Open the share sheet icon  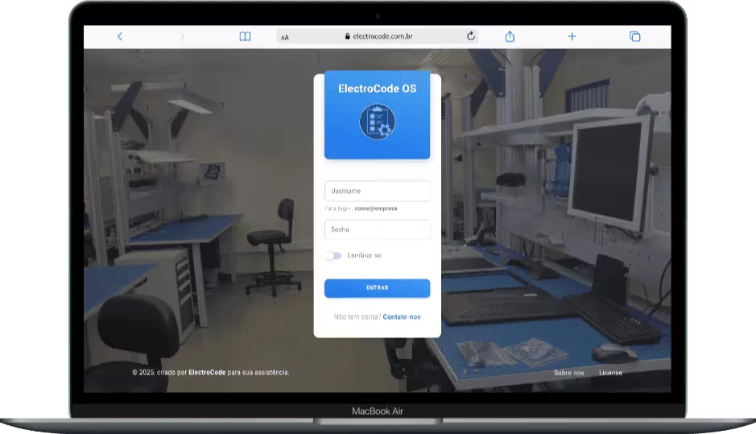pyautogui.click(x=510, y=36)
